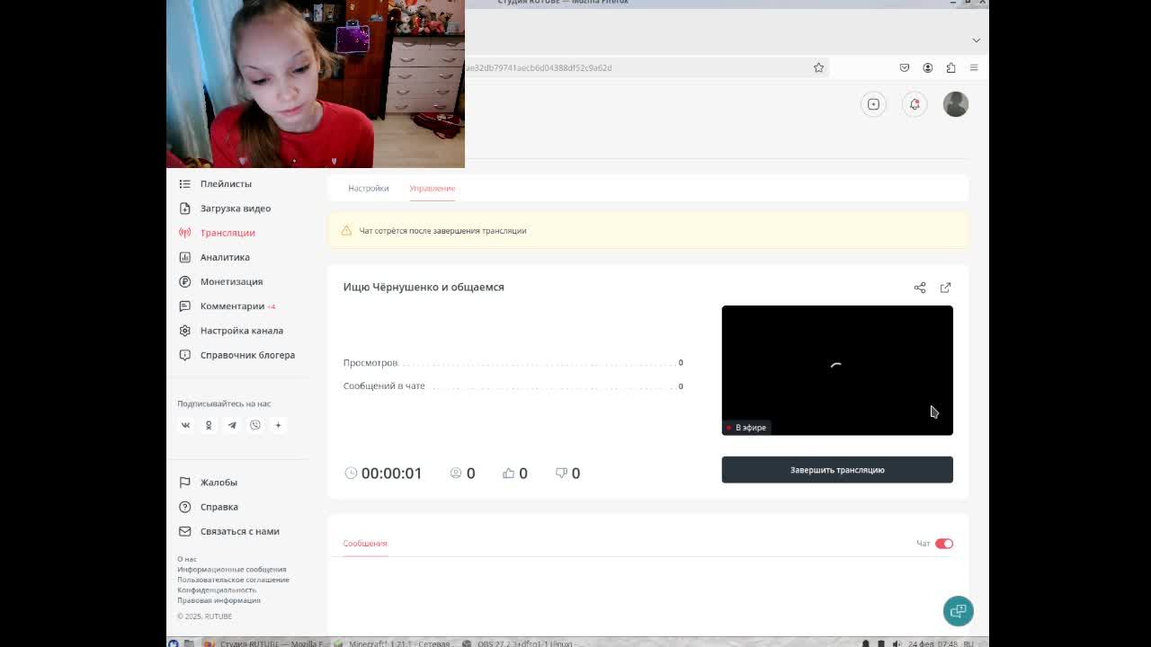
Task: Click the envelope icon next to Связаться с нами
Action: [184, 531]
